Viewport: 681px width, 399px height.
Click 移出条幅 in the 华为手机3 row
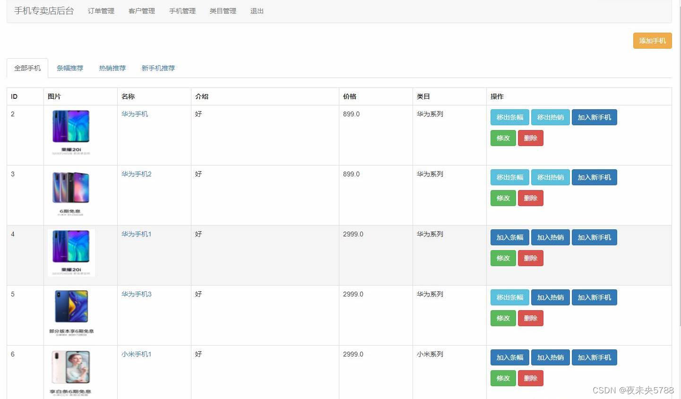510,297
